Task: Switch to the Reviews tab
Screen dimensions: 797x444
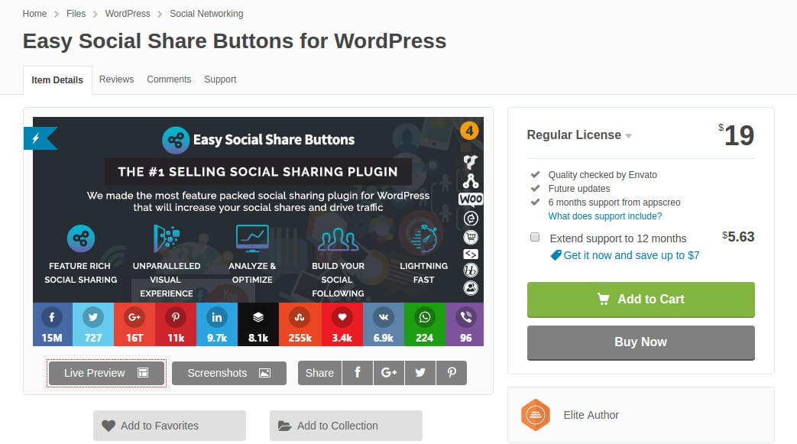Action: pyautogui.click(x=116, y=79)
